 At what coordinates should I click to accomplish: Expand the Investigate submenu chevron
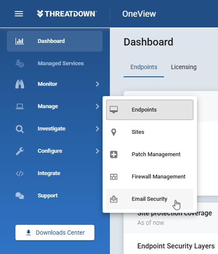(x=97, y=129)
